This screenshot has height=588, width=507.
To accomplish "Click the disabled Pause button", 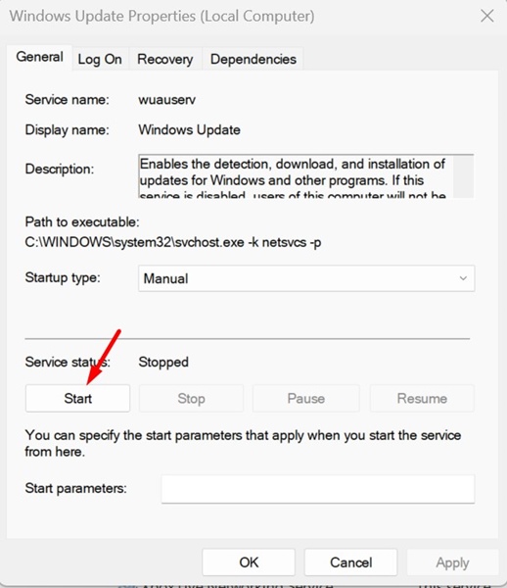I will tap(306, 398).
